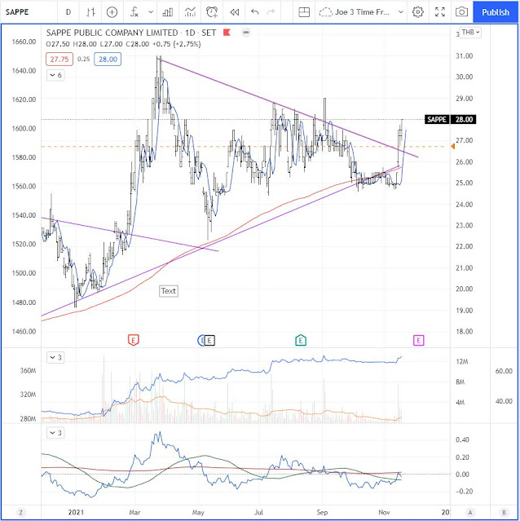
Task: Open the red E earnings marker
Action: coord(133,340)
